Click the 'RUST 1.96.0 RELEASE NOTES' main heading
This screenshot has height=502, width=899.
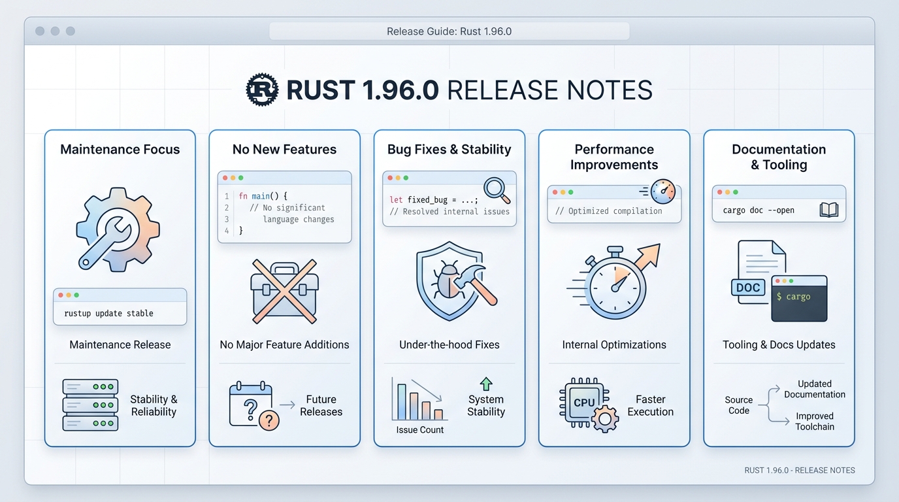pos(469,90)
